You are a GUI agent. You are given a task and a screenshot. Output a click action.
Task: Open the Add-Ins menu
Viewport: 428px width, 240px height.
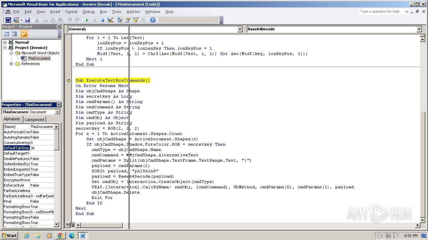pos(133,12)
